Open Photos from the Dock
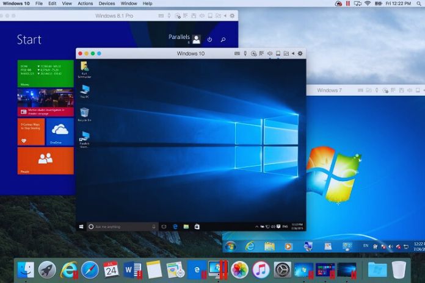The height and width of the screenshot is (283, 425). (x=239, y=270)
